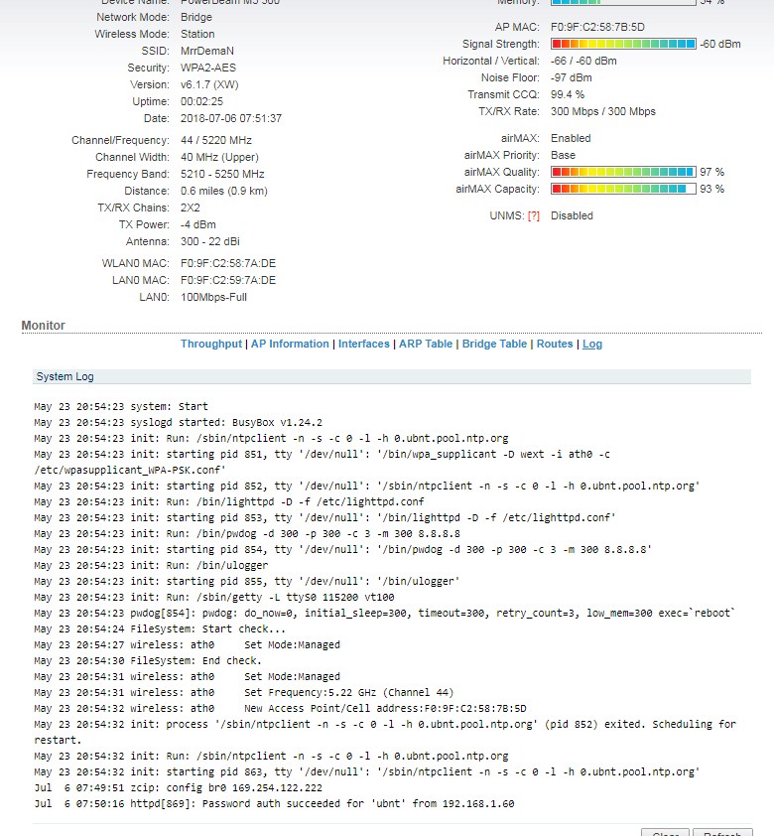Open the Log monitor link
This screenshot has height=836, width=774.
tap(592, 344)
